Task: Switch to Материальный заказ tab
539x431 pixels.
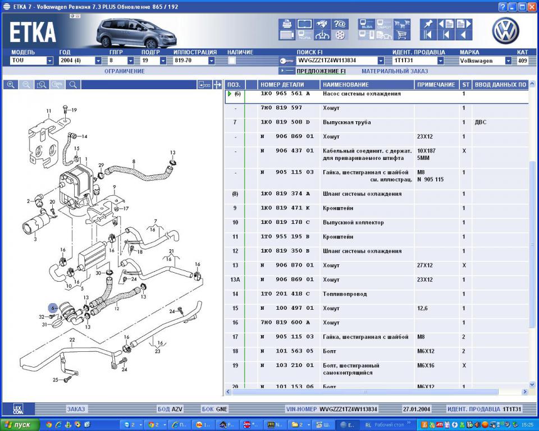Action: click(x=395, y=71)
